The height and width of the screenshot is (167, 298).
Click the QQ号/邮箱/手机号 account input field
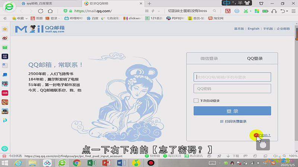[x=232, y=77]
